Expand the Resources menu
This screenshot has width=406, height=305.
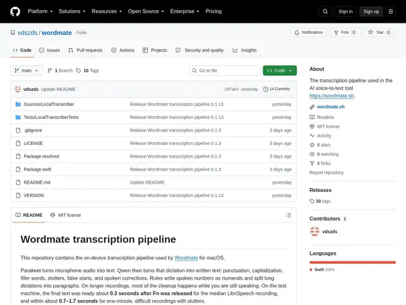click(x=107, y=11)
